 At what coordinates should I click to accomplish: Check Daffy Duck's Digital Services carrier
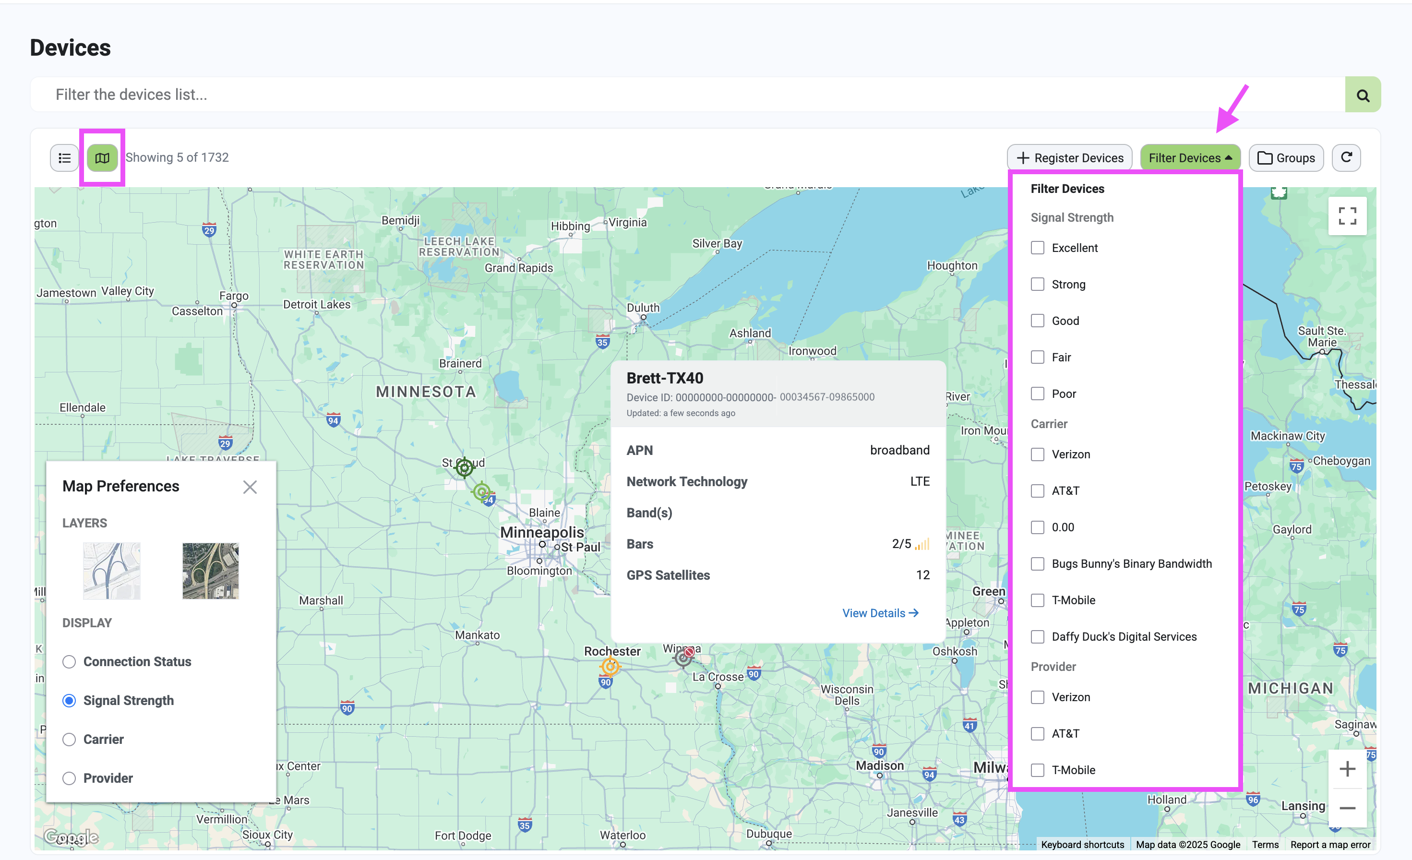pos(1037,636)
